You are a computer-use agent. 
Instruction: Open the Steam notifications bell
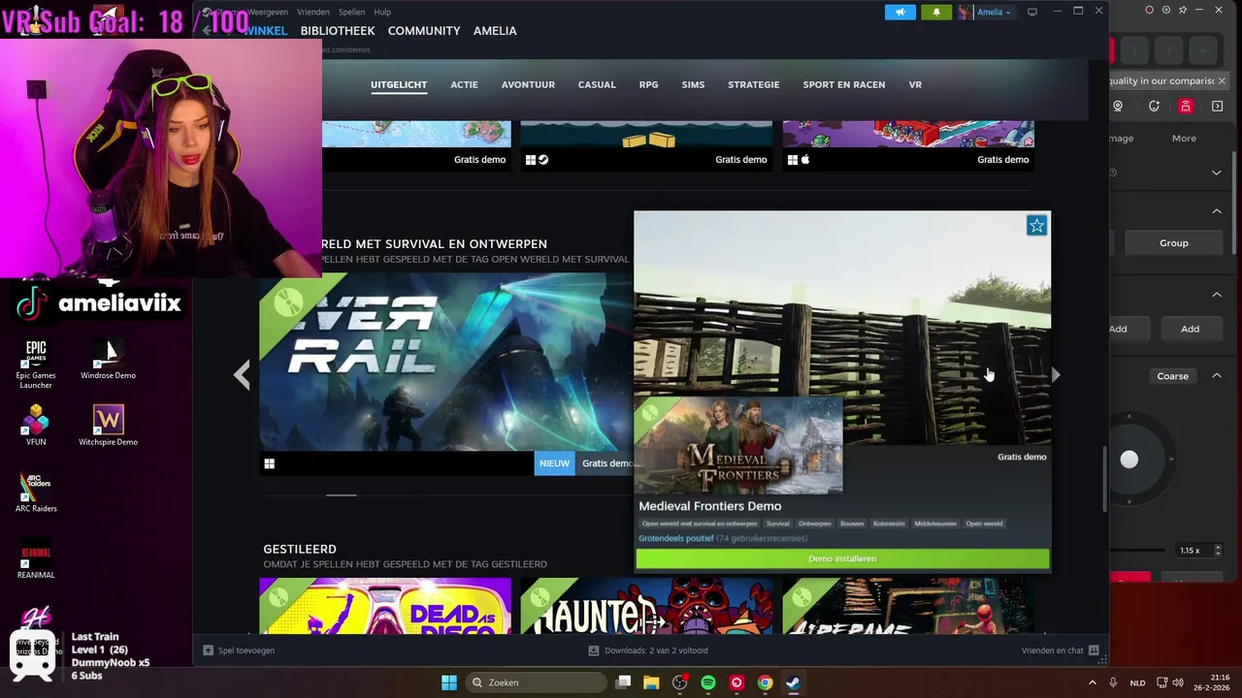[x=936, y=12]
